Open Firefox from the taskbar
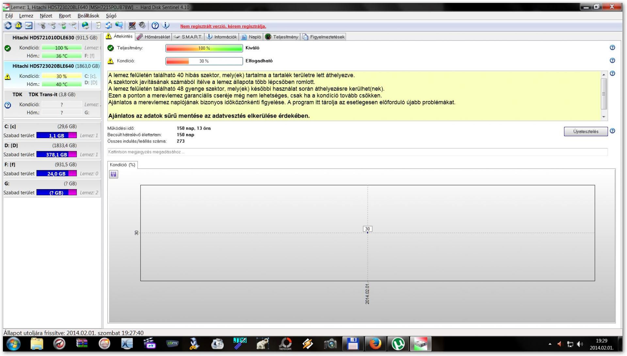 (375, 344)
